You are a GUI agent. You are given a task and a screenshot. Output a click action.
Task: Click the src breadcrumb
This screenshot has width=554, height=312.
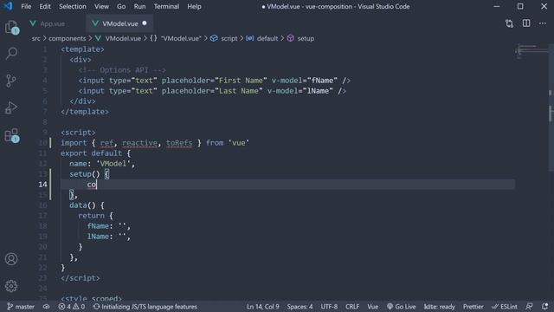(x=36, y=38)
